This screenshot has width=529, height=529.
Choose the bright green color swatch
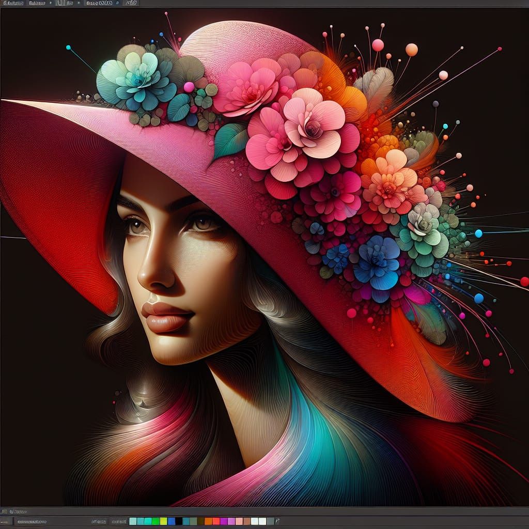coord(155,521)
